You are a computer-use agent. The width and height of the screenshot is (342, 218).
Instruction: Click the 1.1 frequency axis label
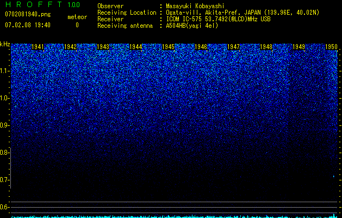tap(4, 71)
